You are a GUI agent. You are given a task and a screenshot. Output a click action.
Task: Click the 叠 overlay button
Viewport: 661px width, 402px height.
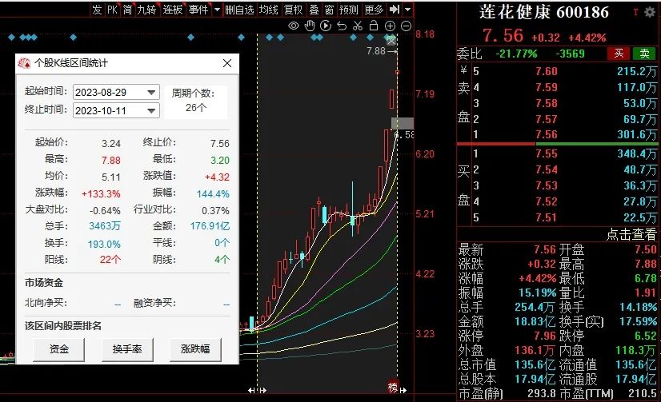pyautogui.click(x=314, y=10)
